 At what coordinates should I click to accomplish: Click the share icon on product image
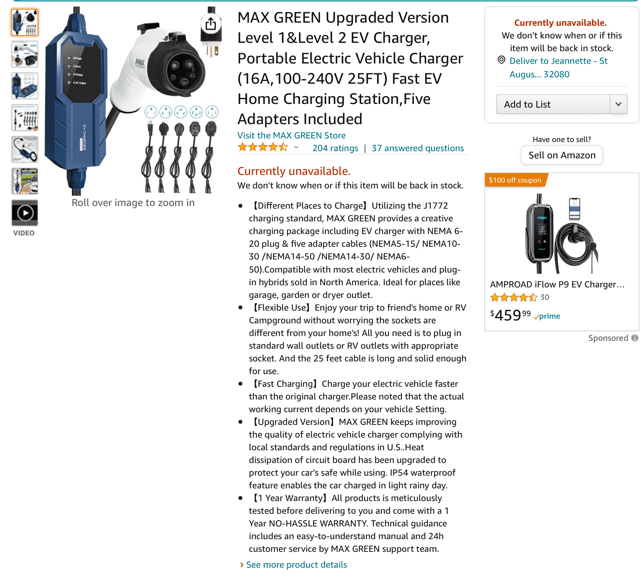pos(211,24)
